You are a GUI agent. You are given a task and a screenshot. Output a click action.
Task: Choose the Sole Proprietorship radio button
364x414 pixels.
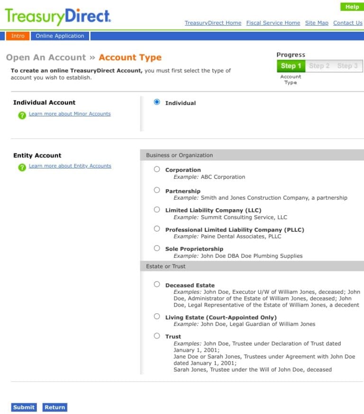(157, 248)
